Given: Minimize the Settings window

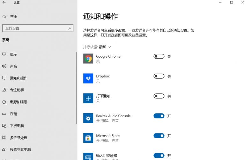Looking at the screenshot, I should coord(220,2).
